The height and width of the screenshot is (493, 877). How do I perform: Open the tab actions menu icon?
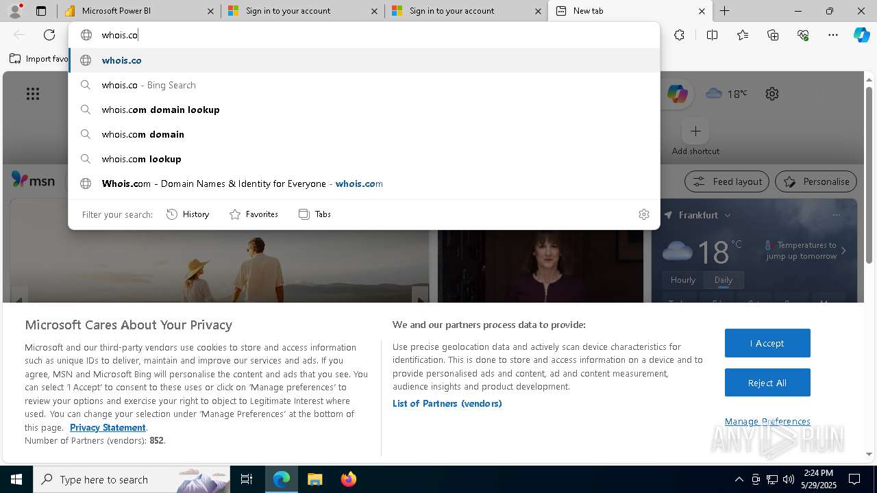pos(41,11)
